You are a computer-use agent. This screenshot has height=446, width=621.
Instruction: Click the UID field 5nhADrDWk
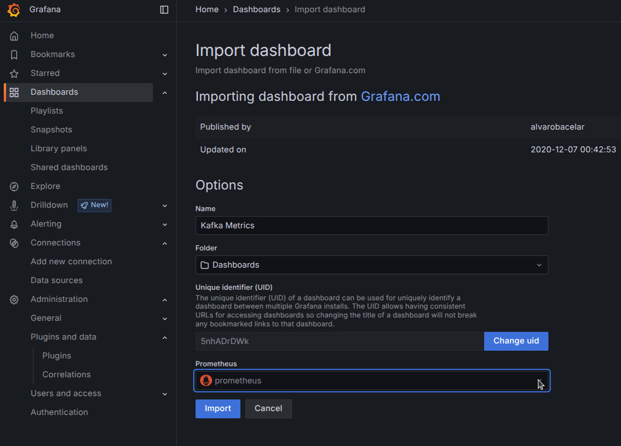(x=340, y=341)
